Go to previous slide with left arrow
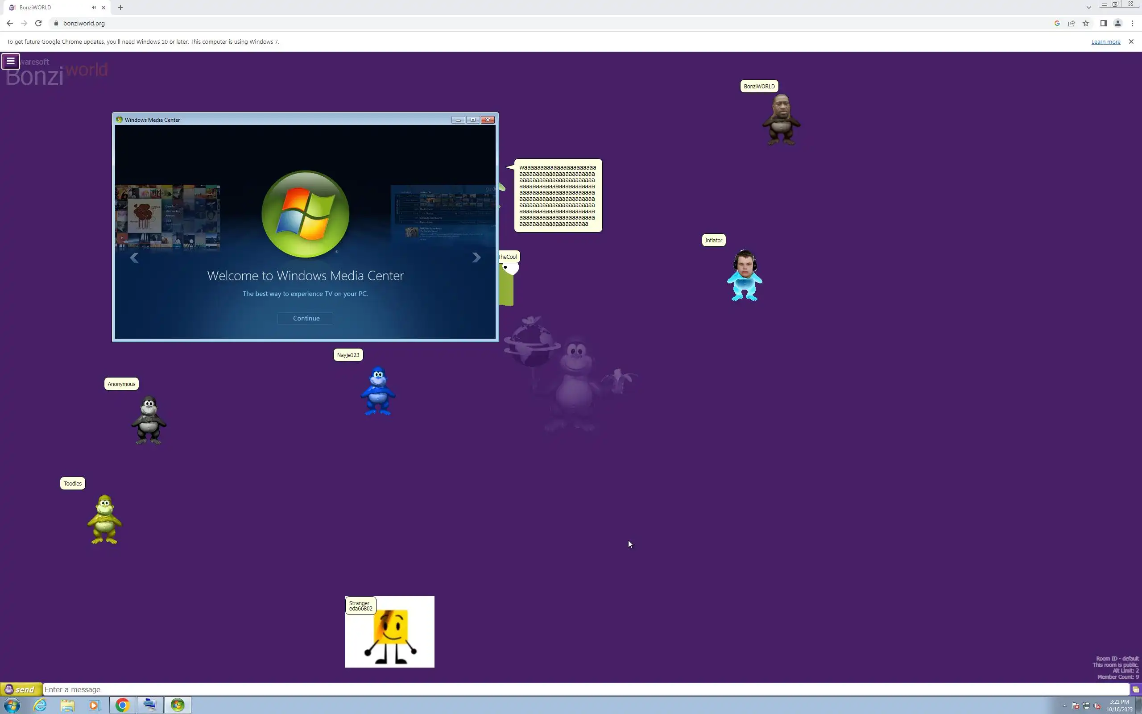Screen dimensions: 1142x714 click(x=134, y=257)
